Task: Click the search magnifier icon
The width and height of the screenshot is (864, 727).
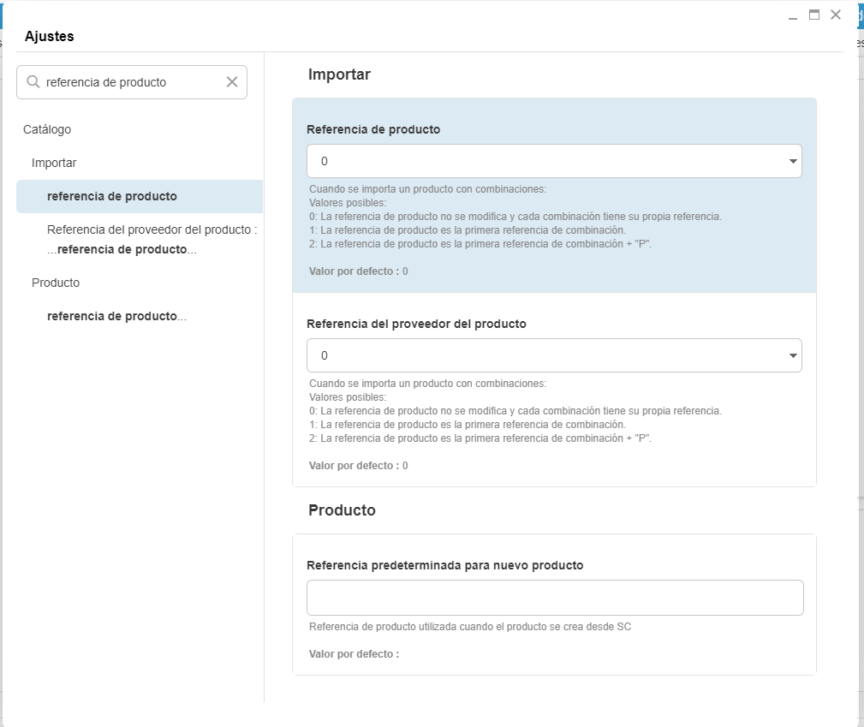Action: (33, 82)
